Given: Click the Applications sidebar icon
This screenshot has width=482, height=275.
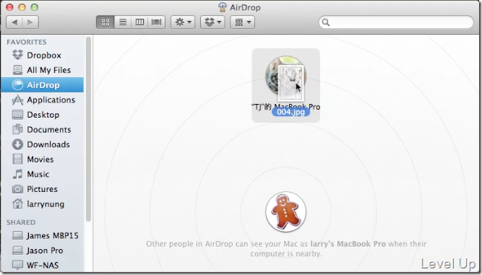Looking at the screenshot, I should (x=17, y=100).
